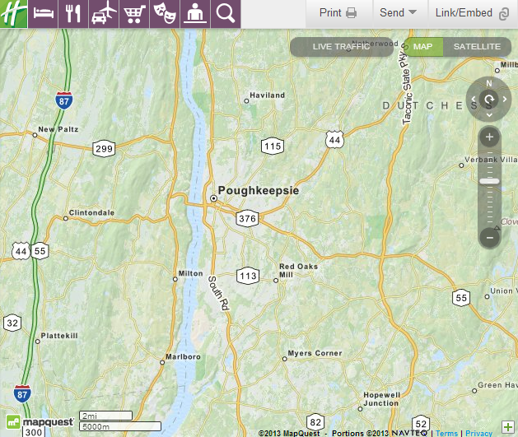Open the Terms link
The width and height of the screenshot is (518, 437).
tap(446, 433)
